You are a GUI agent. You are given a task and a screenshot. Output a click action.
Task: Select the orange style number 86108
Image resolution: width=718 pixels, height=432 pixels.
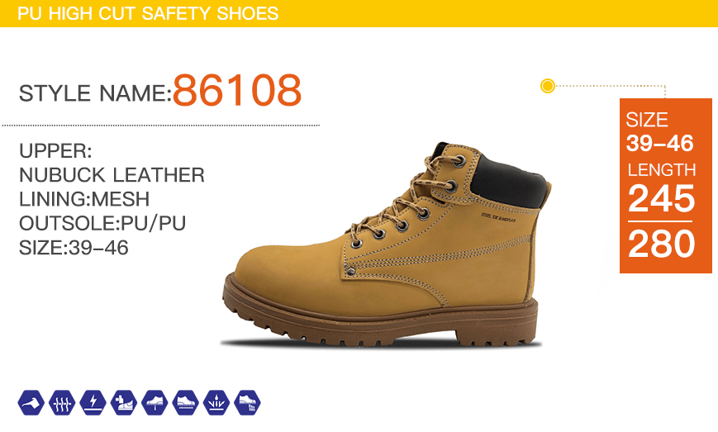237,90
